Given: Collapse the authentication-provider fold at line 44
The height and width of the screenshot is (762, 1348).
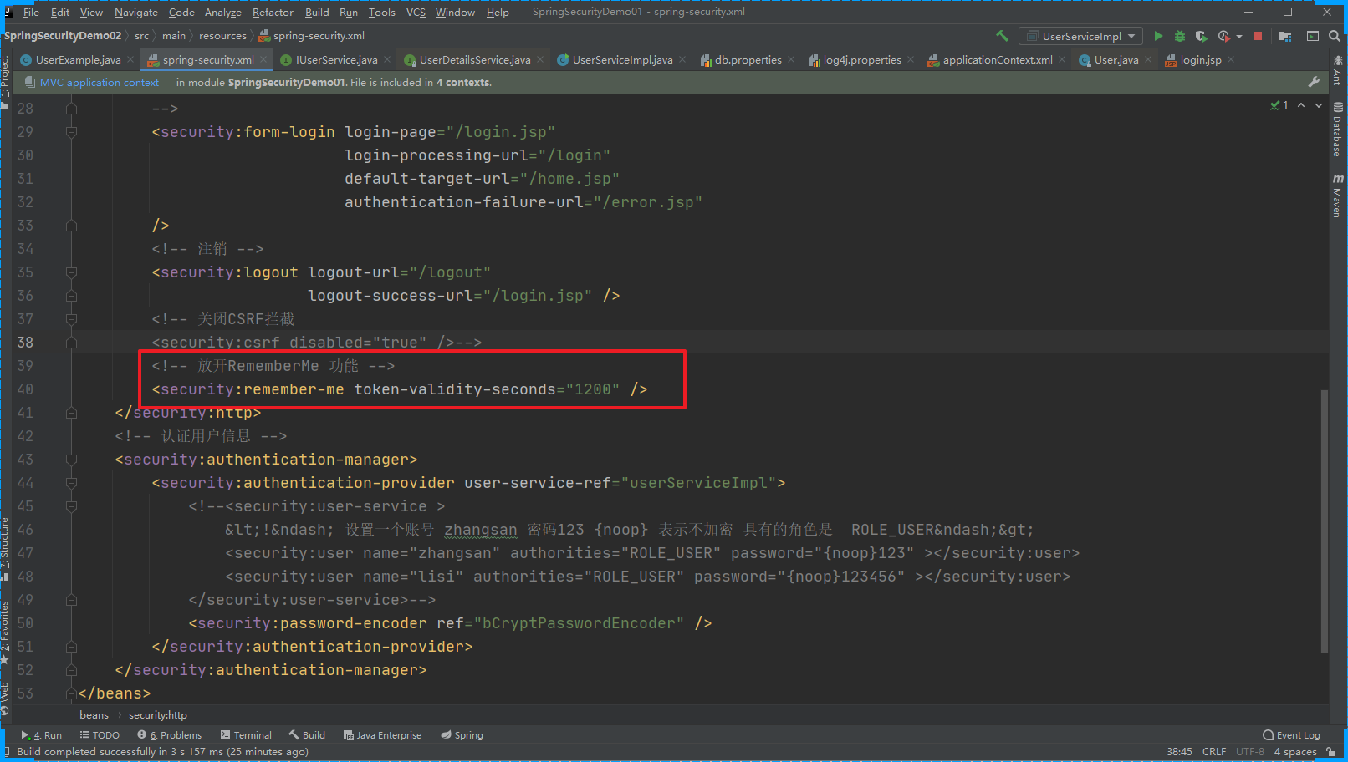Looking at the screenshot, I should (71, 483).
